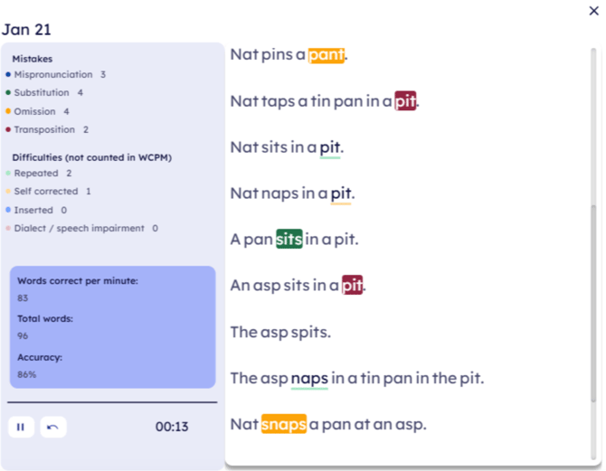Click the orange highlighted word "snaps"
This screenshot has width=606, height=471.
[284, 424]
